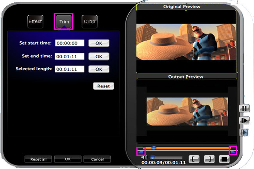Cancel the editing dialog
This screenshot has height=169, width=254.
97,159
